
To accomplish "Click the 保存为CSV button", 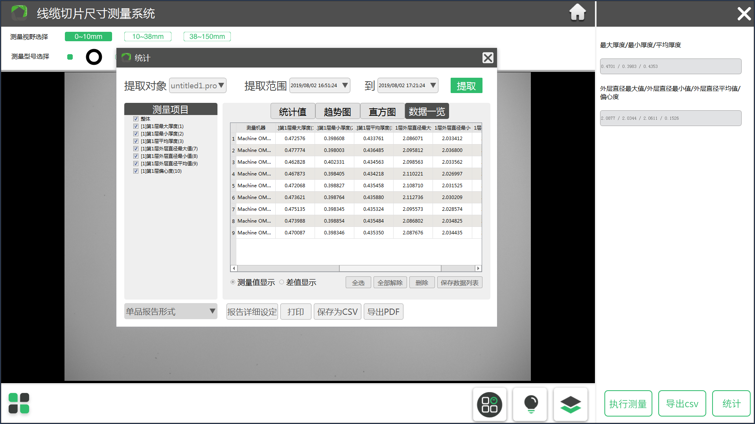I will point(337,312).
